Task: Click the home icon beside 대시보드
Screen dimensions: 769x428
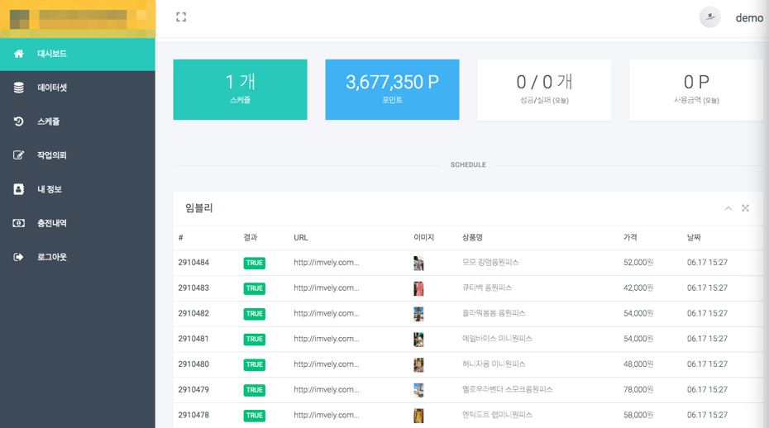Action: point(19,54)
